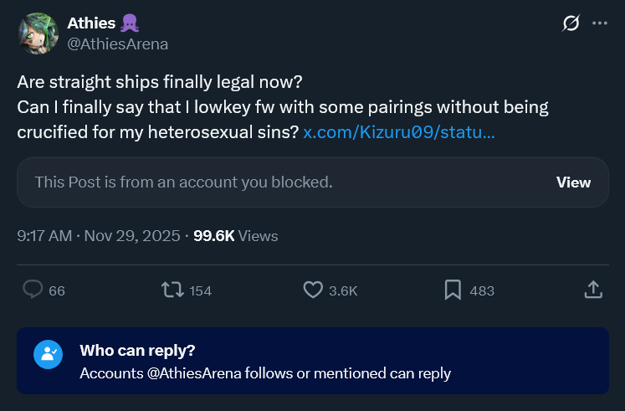Click the share upload icon
The width and height of the screenshot is (625, 411).
click(x=593, y=290)
